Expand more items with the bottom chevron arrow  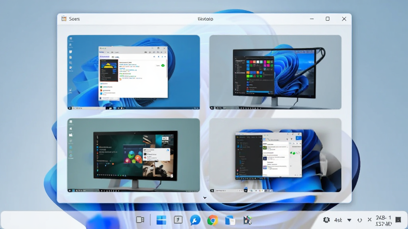pos(205,198)
